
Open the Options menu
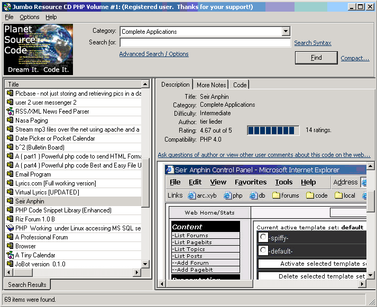tap(30, 17)
